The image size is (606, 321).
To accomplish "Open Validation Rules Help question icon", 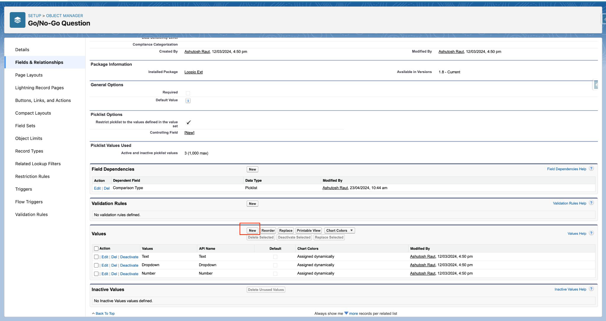I will click(591, 203).
